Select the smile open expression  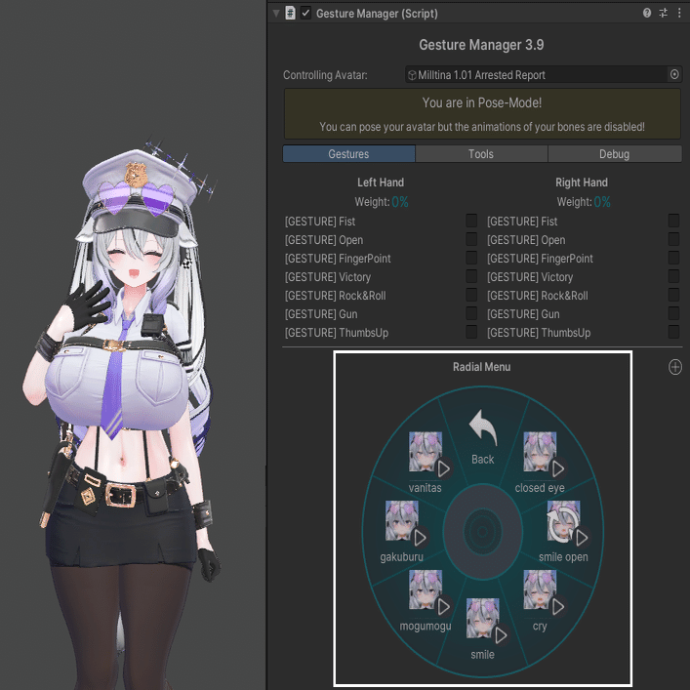[564, 530]
